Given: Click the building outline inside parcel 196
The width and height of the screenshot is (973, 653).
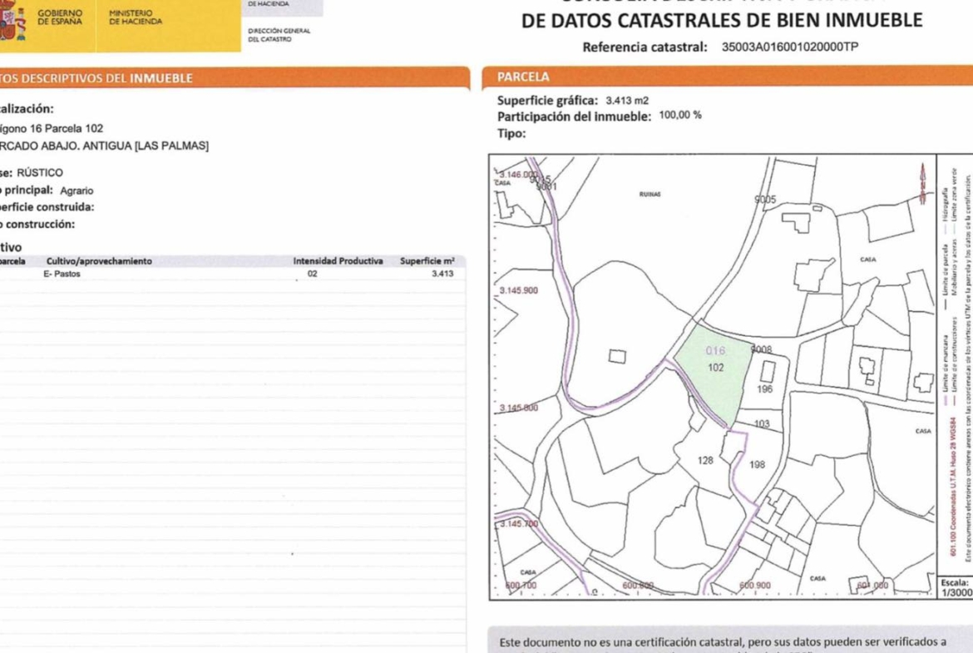Looking at the screenshot, I should [x=768, y=371].
